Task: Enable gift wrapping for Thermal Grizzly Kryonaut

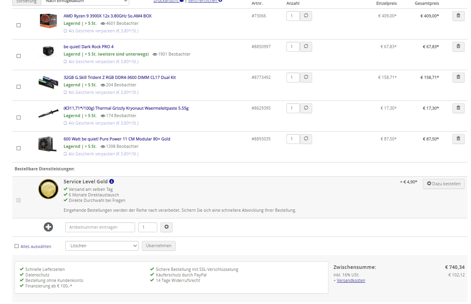Action: [x=65, y=123]
